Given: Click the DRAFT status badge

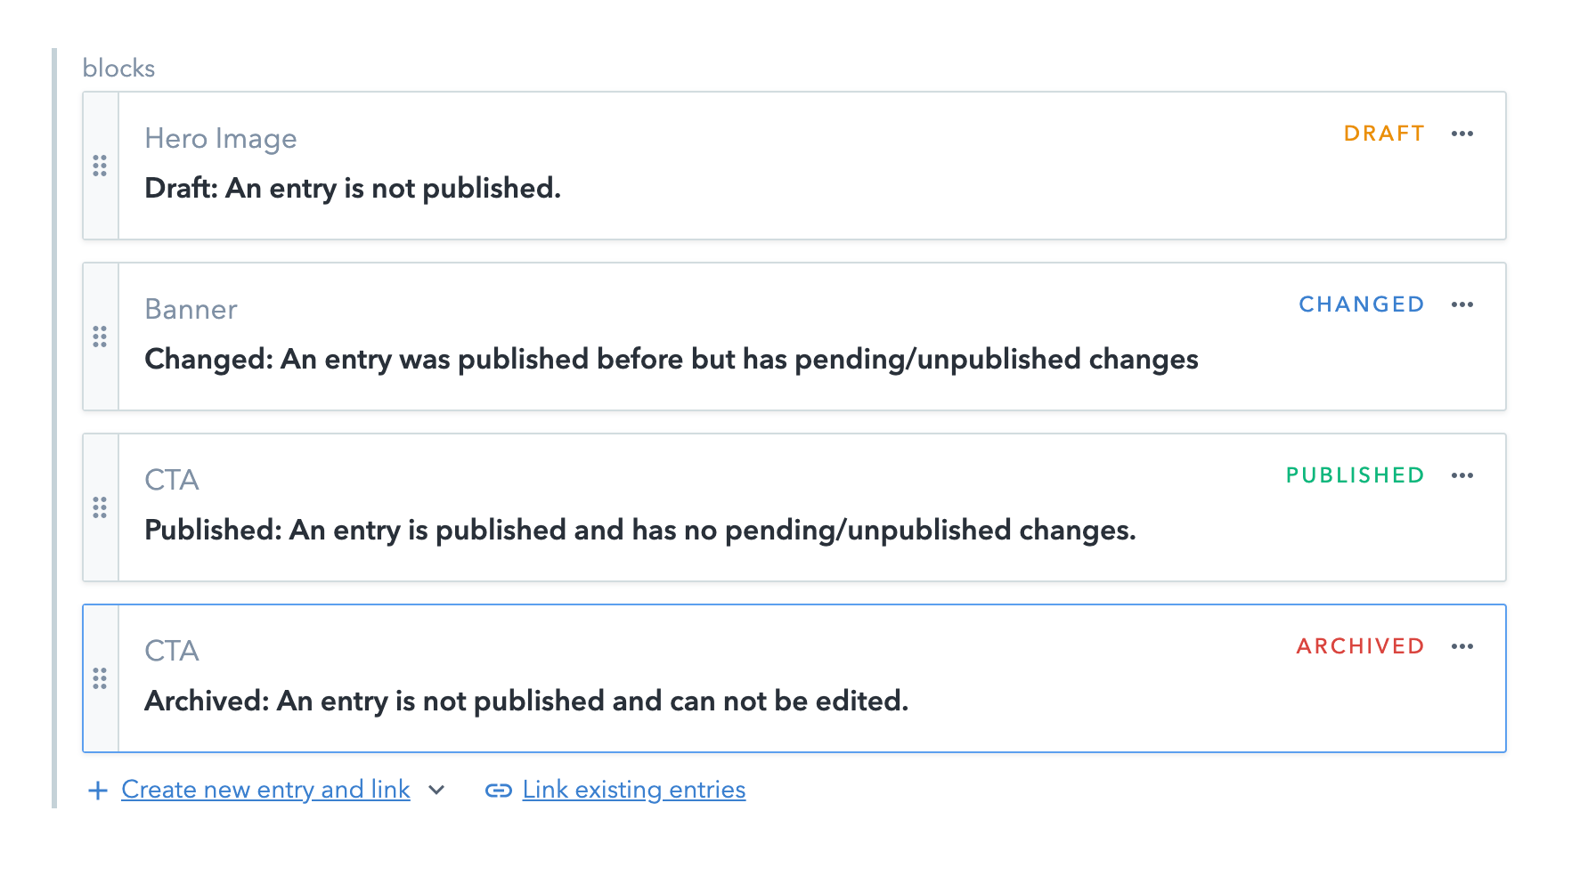Looking at the screenshot, I should tap(1384, 134).
